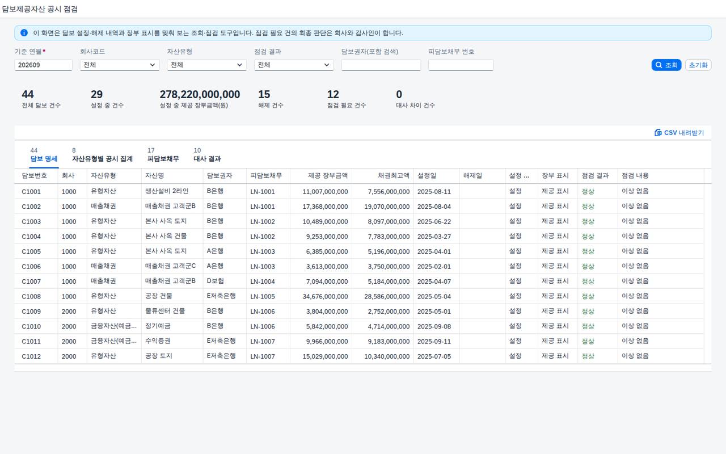Open the 자산유형 dropdown
Viewport: 726px width, 454px height.
pyautogui.click(x=206, y=65)
